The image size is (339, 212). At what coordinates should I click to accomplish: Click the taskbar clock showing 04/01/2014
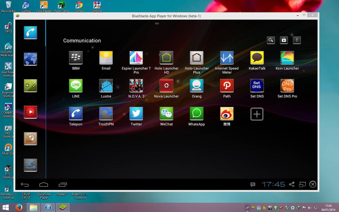tap(328, 208)
